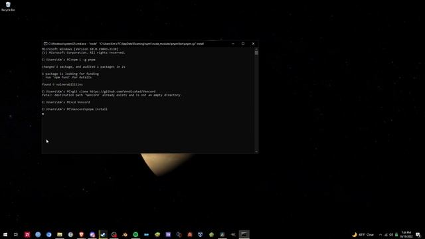Image resolution: width=425 pixels, height=239 pixels.
Task: Click the green tray icon beside the clock
Action: [396, 234]
